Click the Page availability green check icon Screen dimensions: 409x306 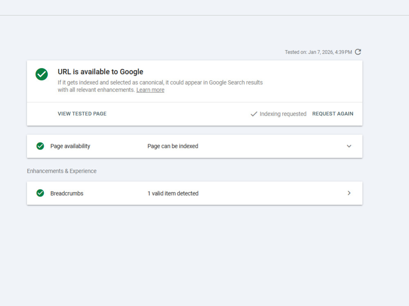coord(40,146)
